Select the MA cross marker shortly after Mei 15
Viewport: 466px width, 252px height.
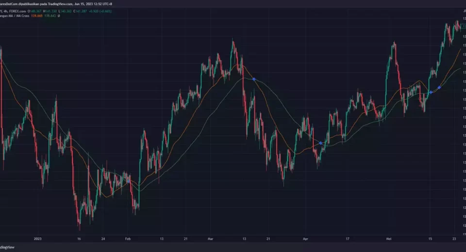coord(439,88)
